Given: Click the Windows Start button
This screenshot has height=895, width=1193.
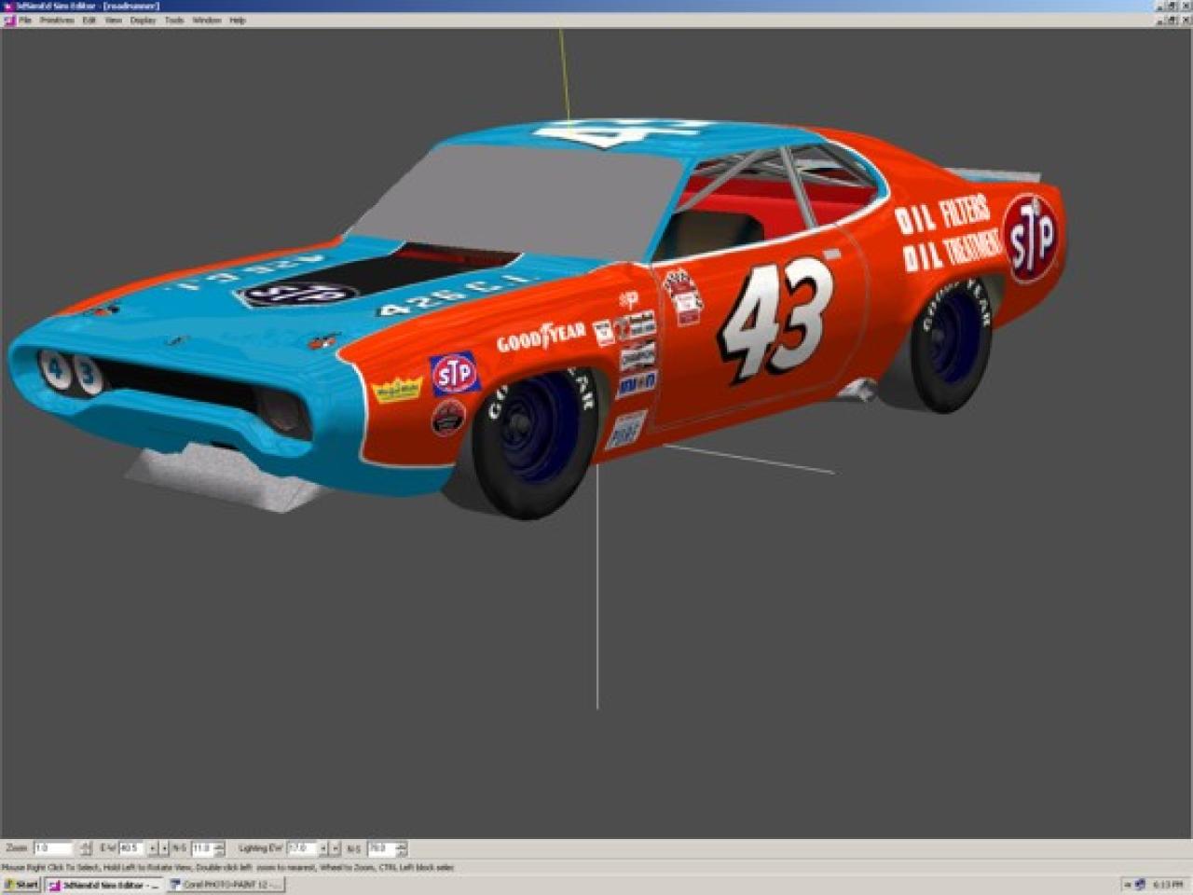Looking at the screenshot, I should coord(21,885).
